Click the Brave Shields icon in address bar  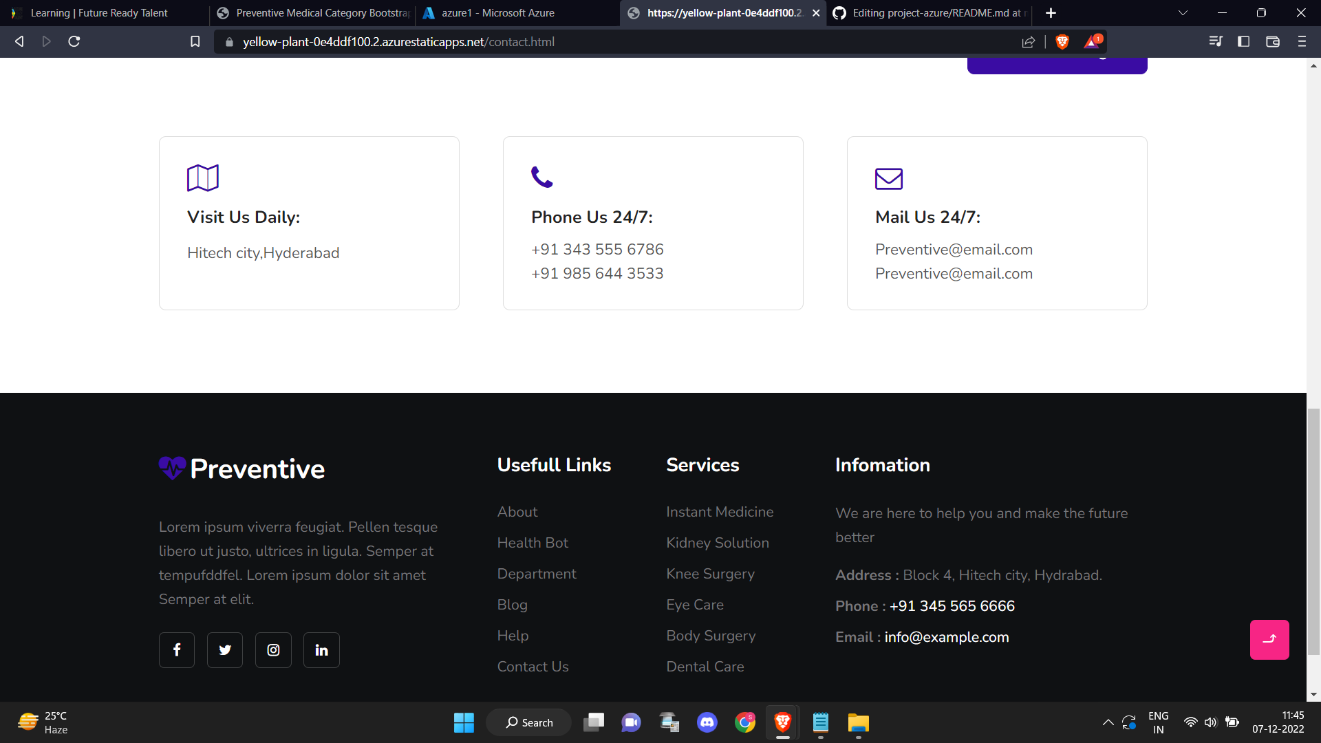coord(1062,41)
